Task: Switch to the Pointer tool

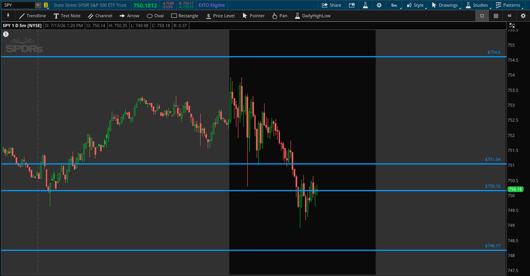Action: [x=254, y=15]
